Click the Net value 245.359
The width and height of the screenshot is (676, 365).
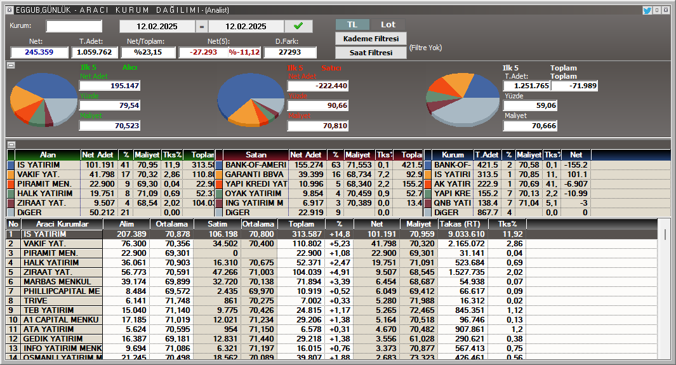(39, 52)
